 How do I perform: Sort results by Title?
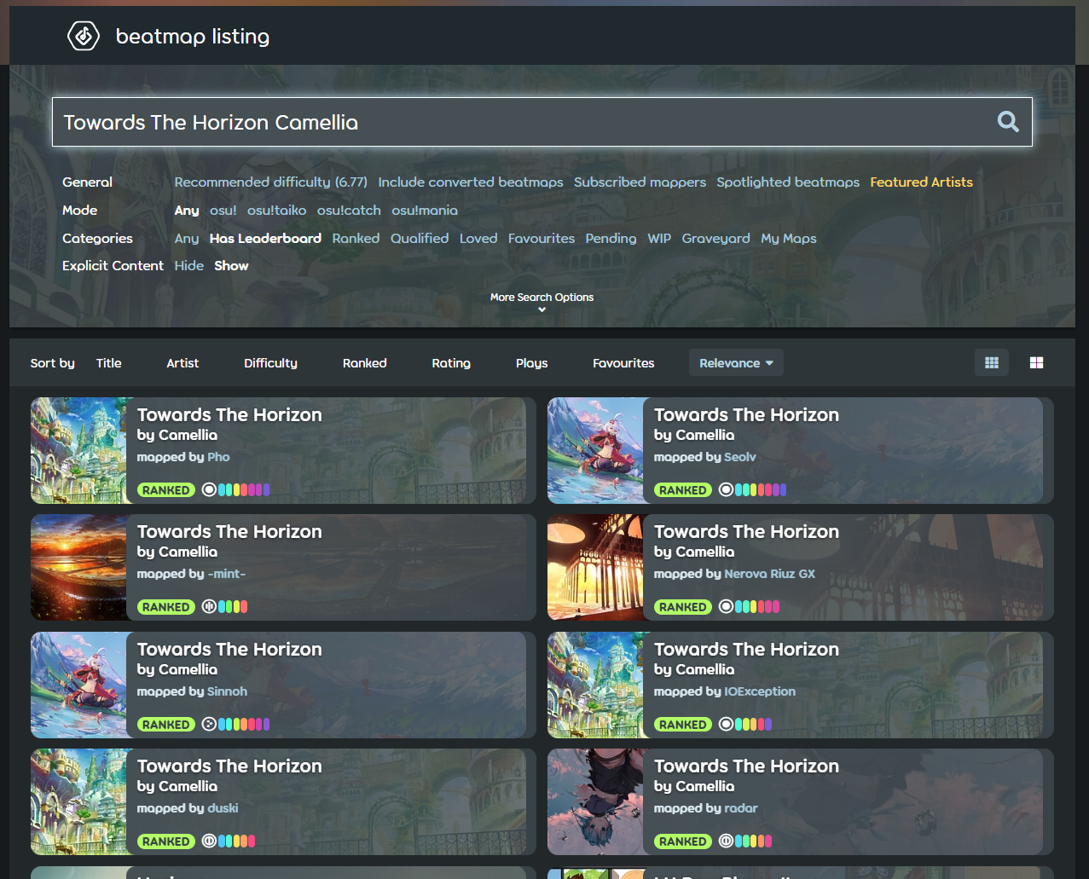(109, 362)
